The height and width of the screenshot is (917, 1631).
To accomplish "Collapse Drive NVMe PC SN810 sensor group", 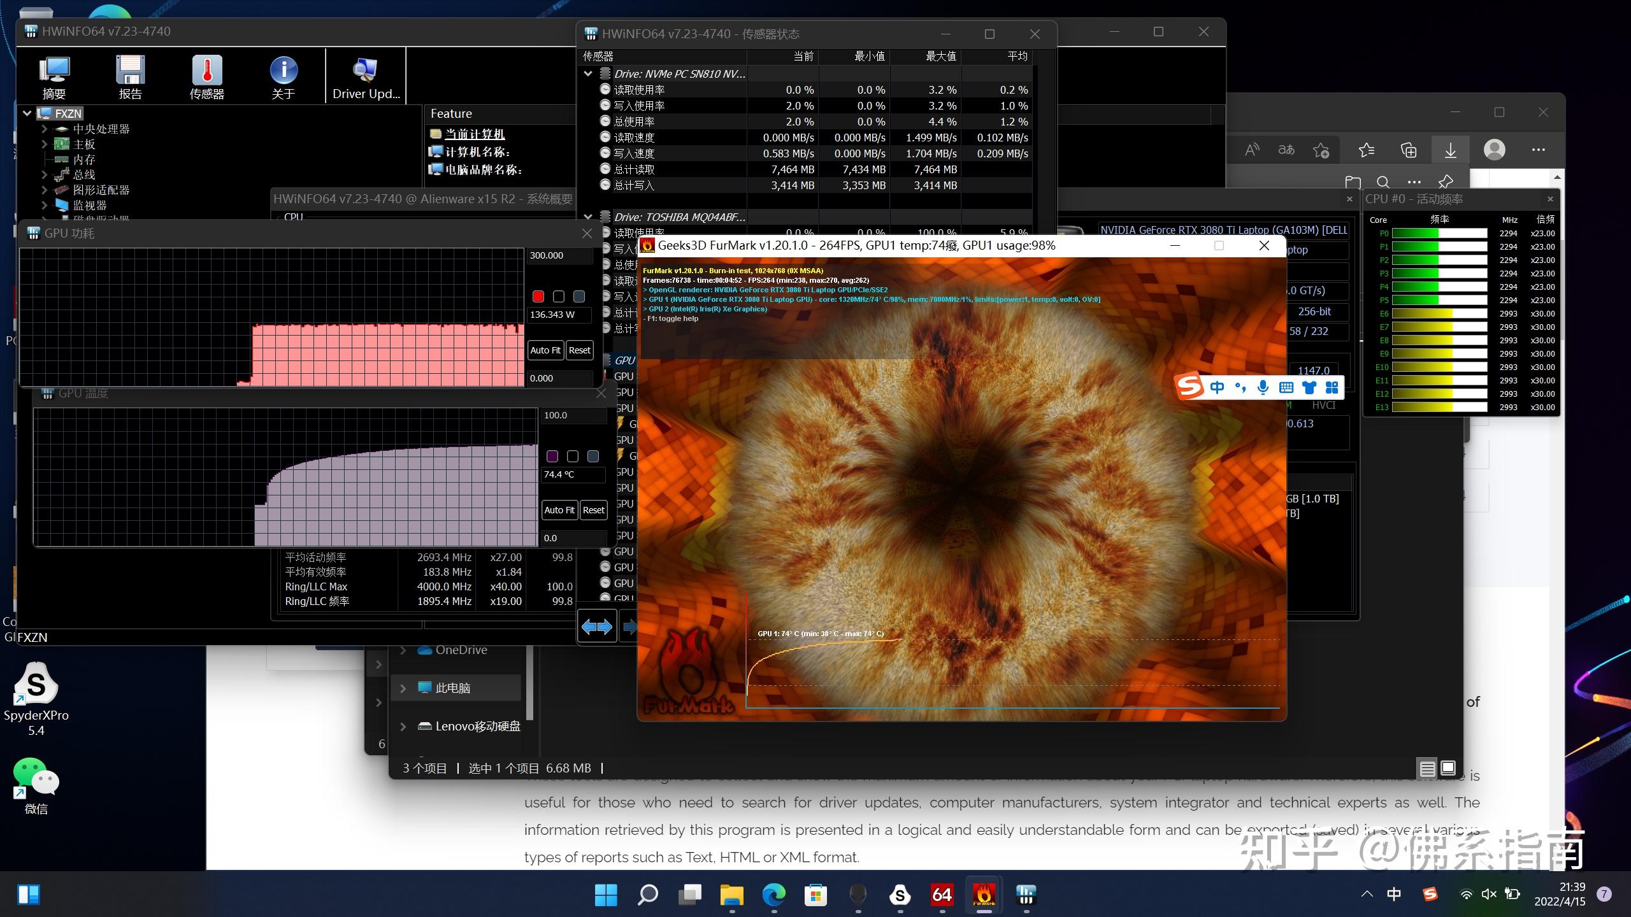I will pos(588,74).
